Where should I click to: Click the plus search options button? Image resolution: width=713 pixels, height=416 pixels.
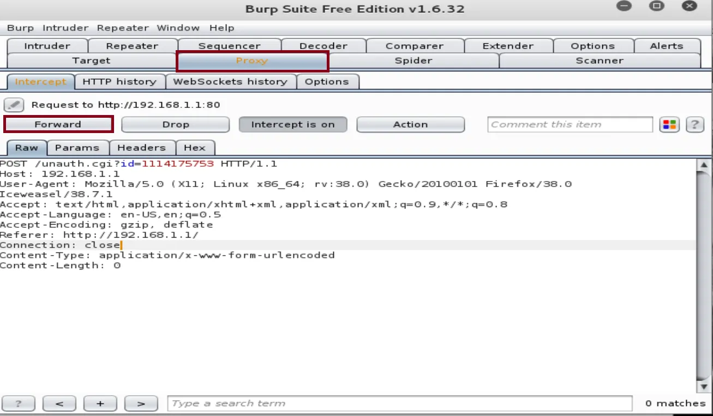(x=100, y=404)
